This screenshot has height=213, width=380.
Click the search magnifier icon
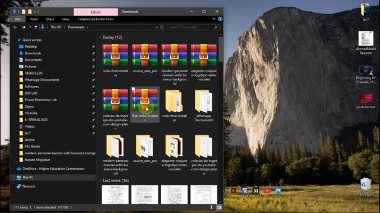216,27
